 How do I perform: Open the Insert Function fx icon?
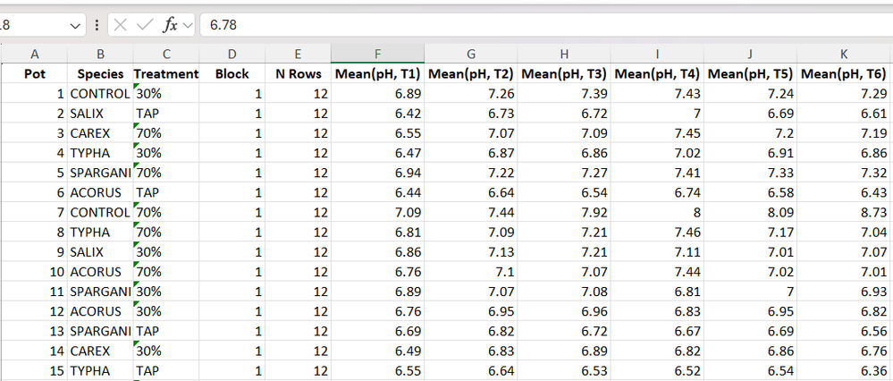click(x=170, y=25)
